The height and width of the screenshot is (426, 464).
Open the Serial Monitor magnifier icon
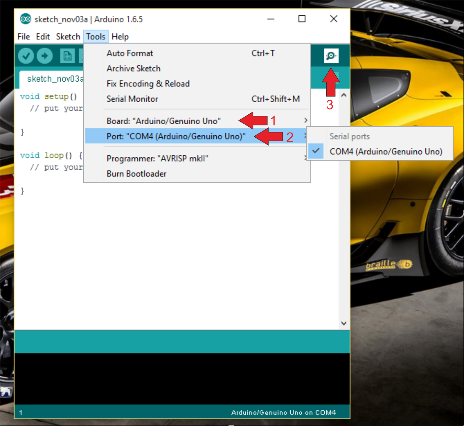(x=331, y=56)
